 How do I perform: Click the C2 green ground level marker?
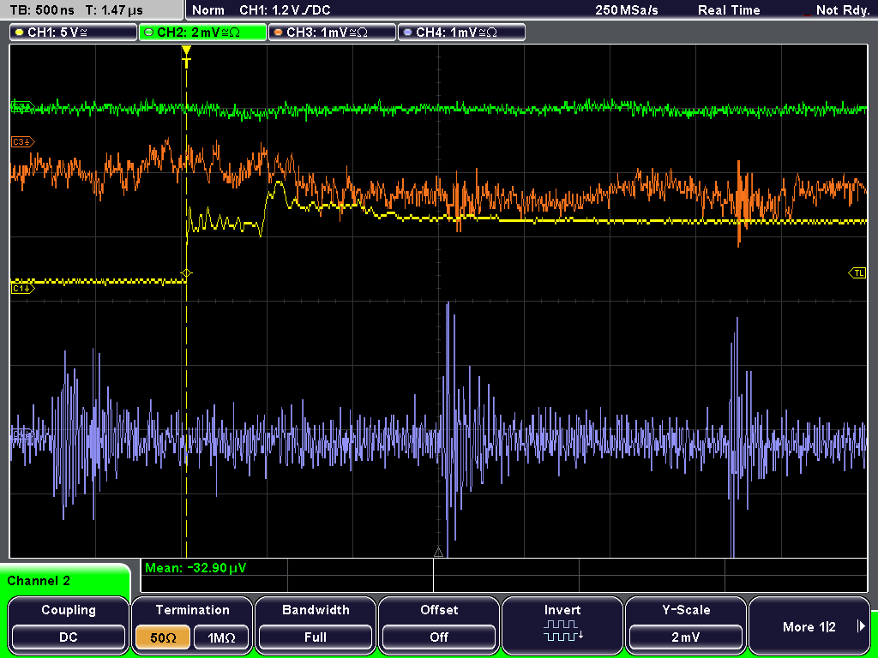23,107
